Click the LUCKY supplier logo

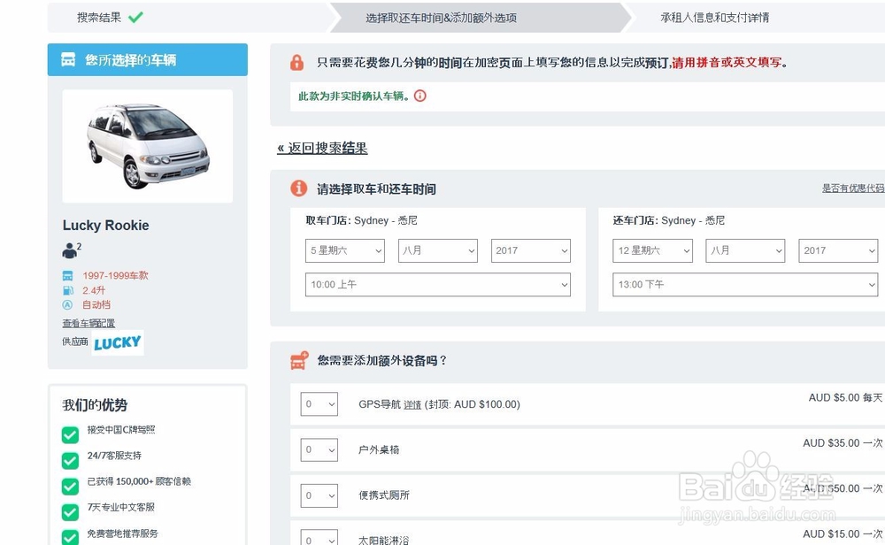118,342
